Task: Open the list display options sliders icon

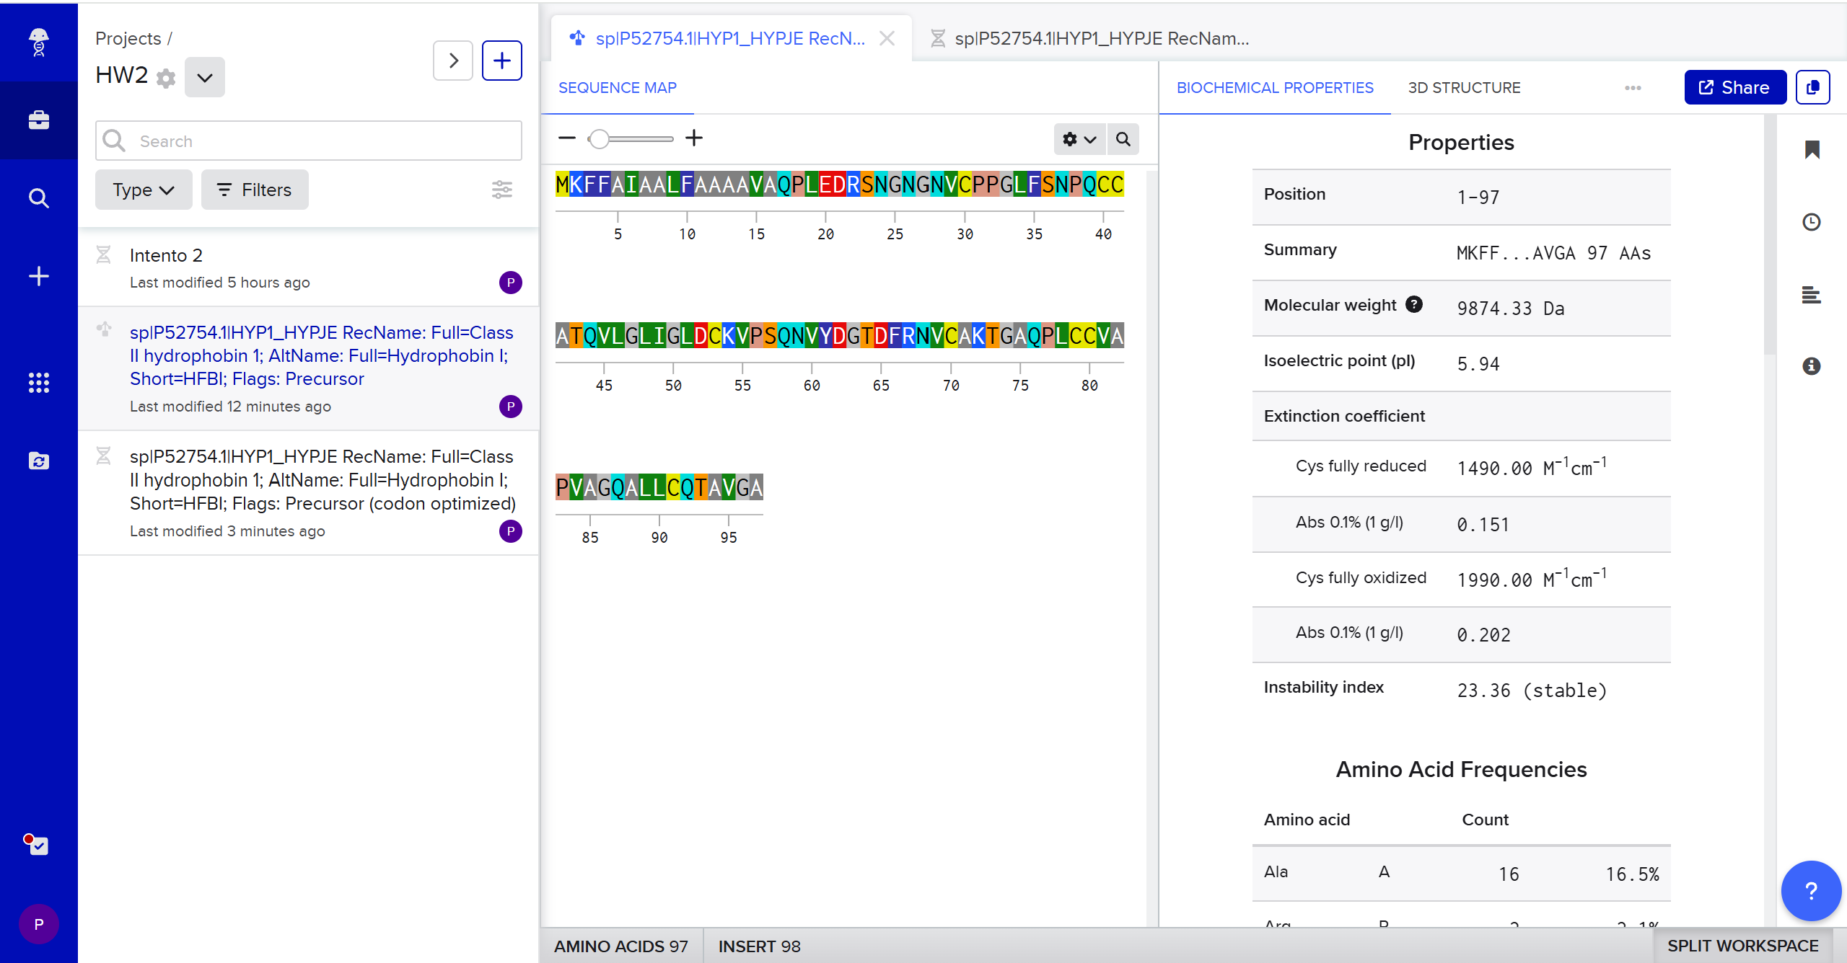Action: pyautogui.click(x=502, y=190)
